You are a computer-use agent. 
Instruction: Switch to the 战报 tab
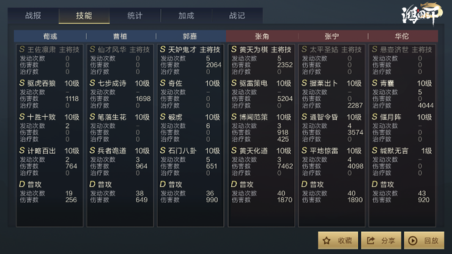[33, 15]
